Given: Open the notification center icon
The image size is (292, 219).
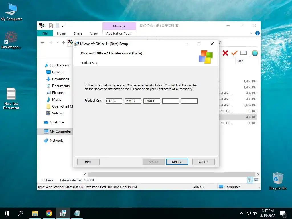Looking at the screenshot, I should [x=283, y=214].
